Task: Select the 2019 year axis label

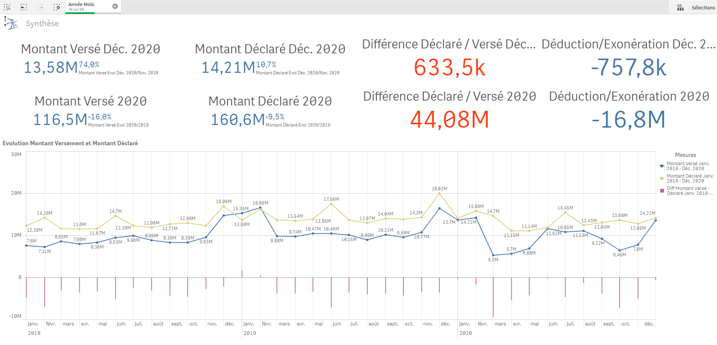Action: coord(250,333)
